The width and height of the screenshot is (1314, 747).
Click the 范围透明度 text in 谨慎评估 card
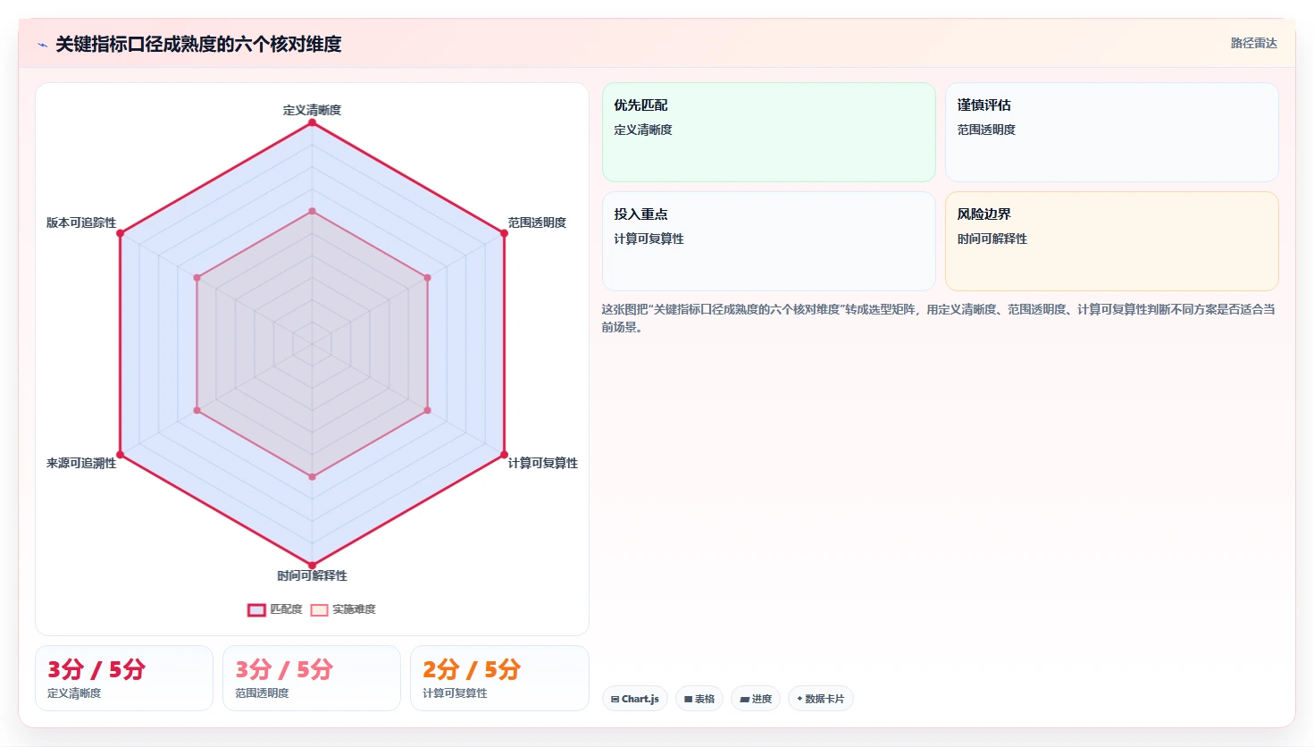pos(986,130)
